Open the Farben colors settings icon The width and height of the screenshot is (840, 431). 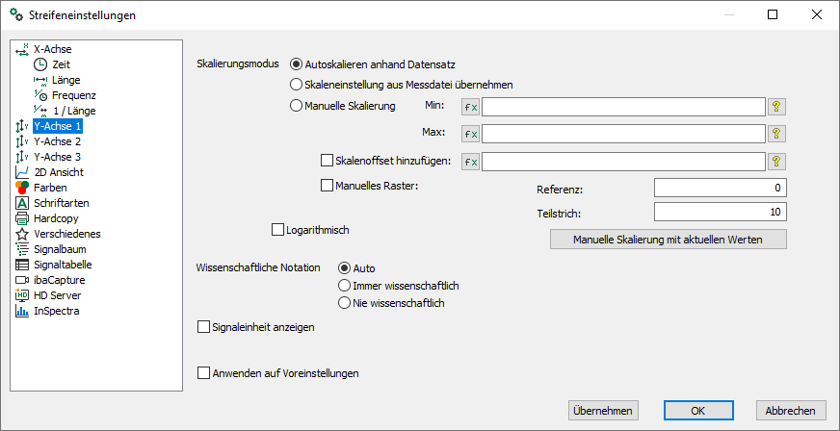coord(22,188)
